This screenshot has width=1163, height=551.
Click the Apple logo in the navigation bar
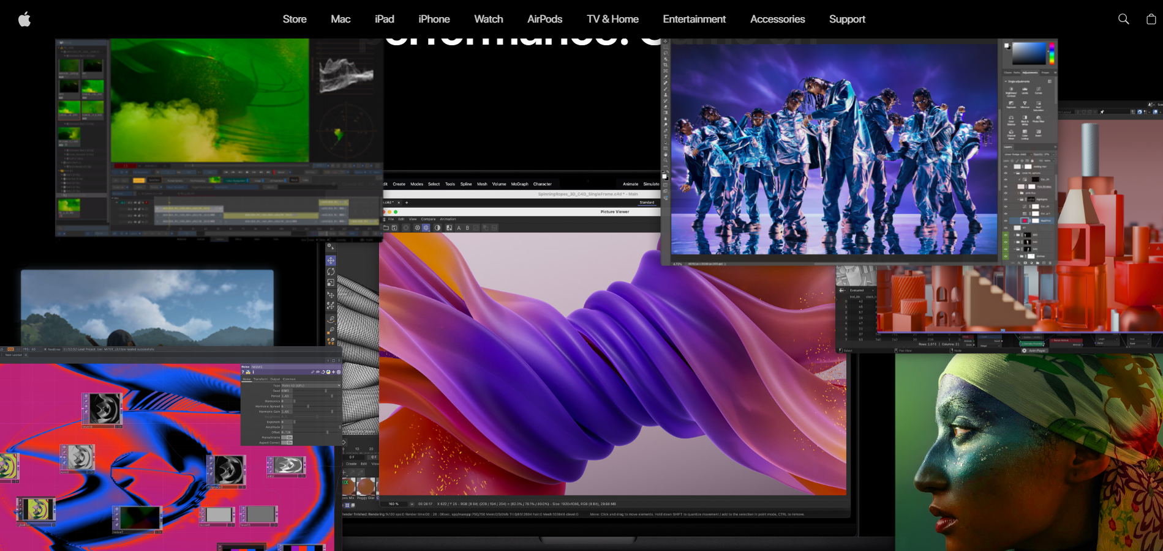coord(24,19)
